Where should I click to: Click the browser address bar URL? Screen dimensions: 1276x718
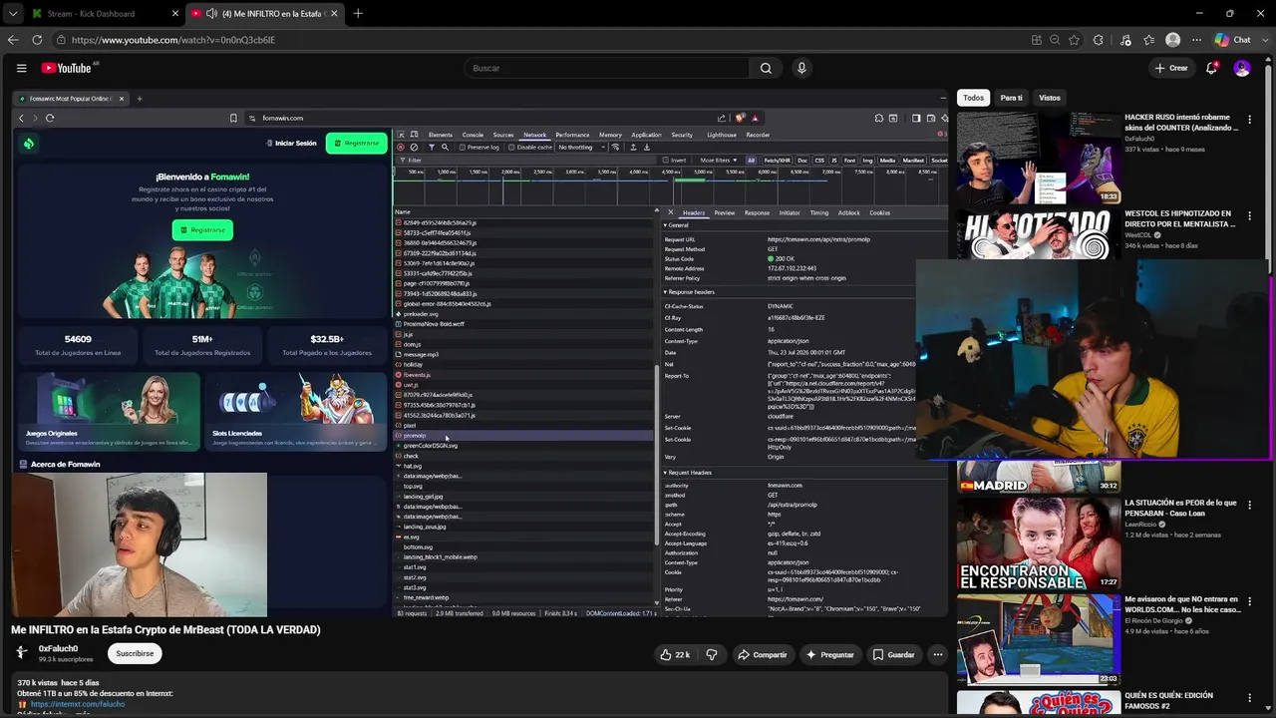coord(173,40)
